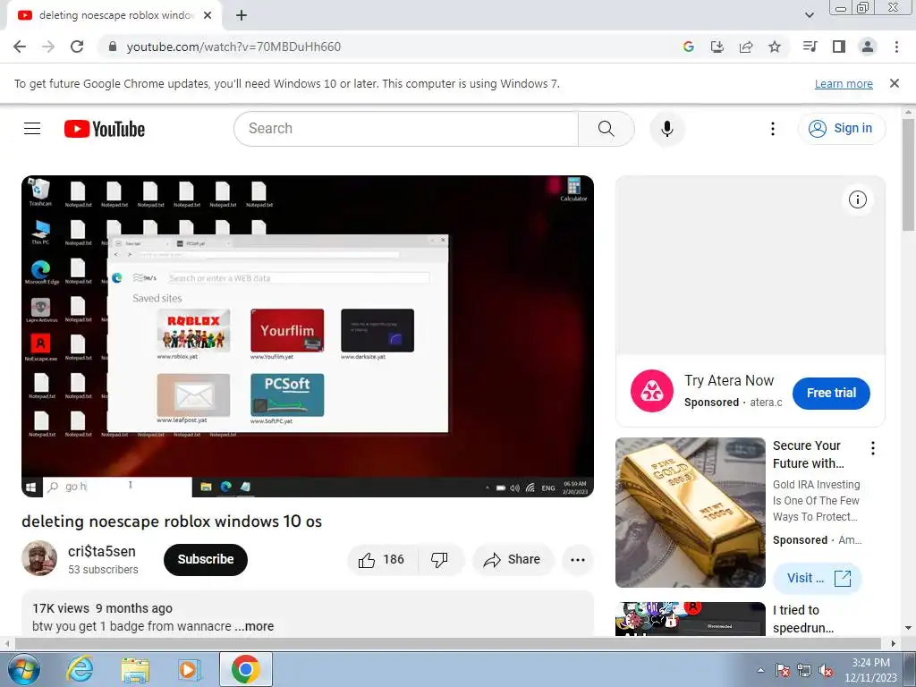This screenshot has height=687, width=916.
Task: Dislike this video
Action: pos(439,560)
